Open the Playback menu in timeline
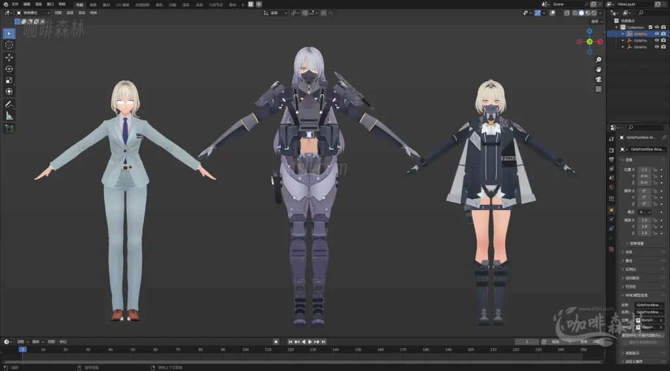Viewport: 670px width, 371px height. click(22, 342)
